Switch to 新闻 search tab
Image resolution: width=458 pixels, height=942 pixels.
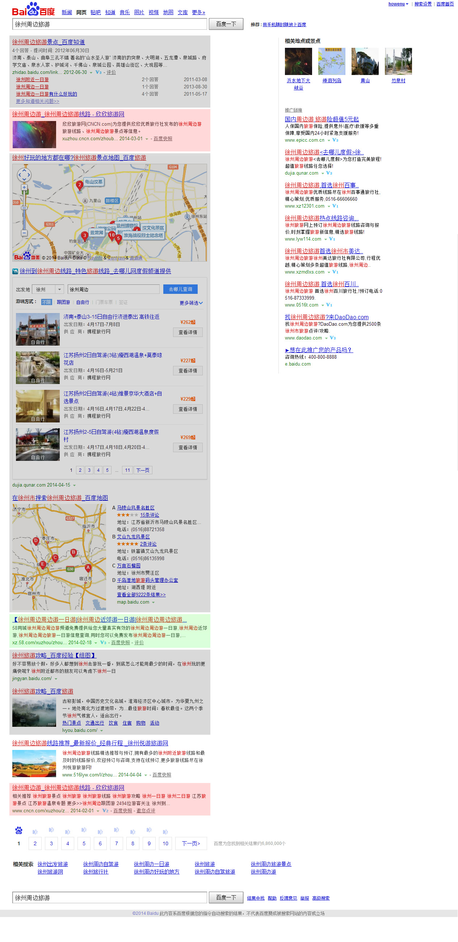(x=67, y=12)
